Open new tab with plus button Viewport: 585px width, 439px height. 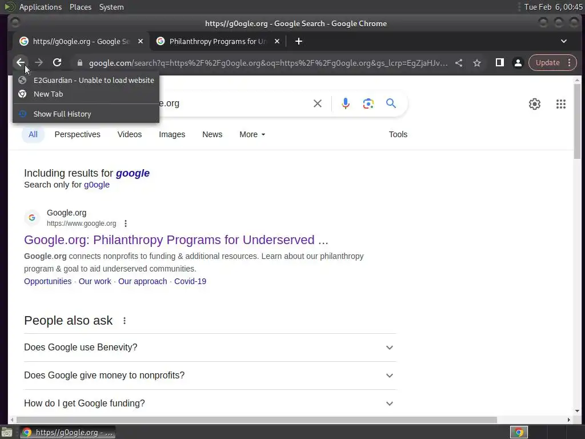298,41
